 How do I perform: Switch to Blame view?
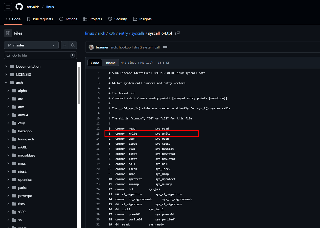[x=111, y=63]
